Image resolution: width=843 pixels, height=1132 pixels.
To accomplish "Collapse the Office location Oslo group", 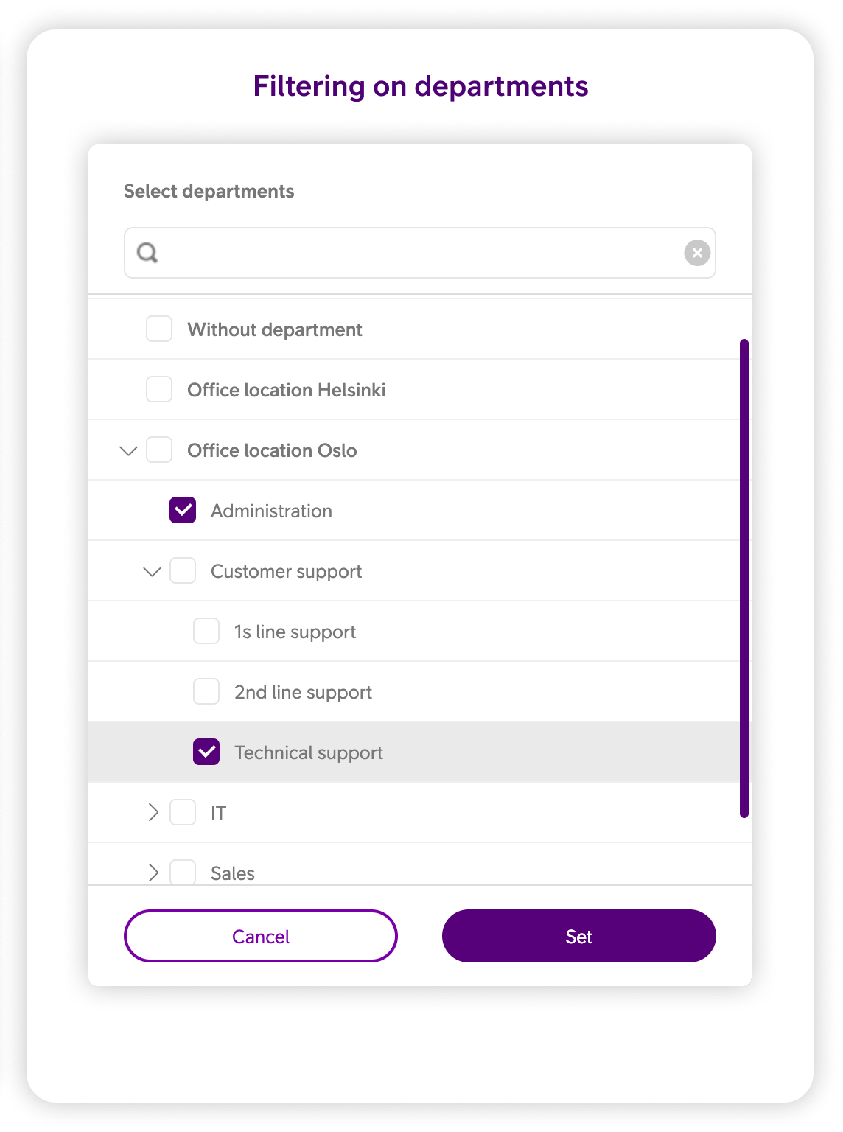I will pyautogui.click(x=129, y=450).
